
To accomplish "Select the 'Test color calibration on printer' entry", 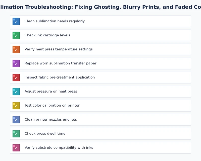I will pyautogui.click(x=52, y=106).
